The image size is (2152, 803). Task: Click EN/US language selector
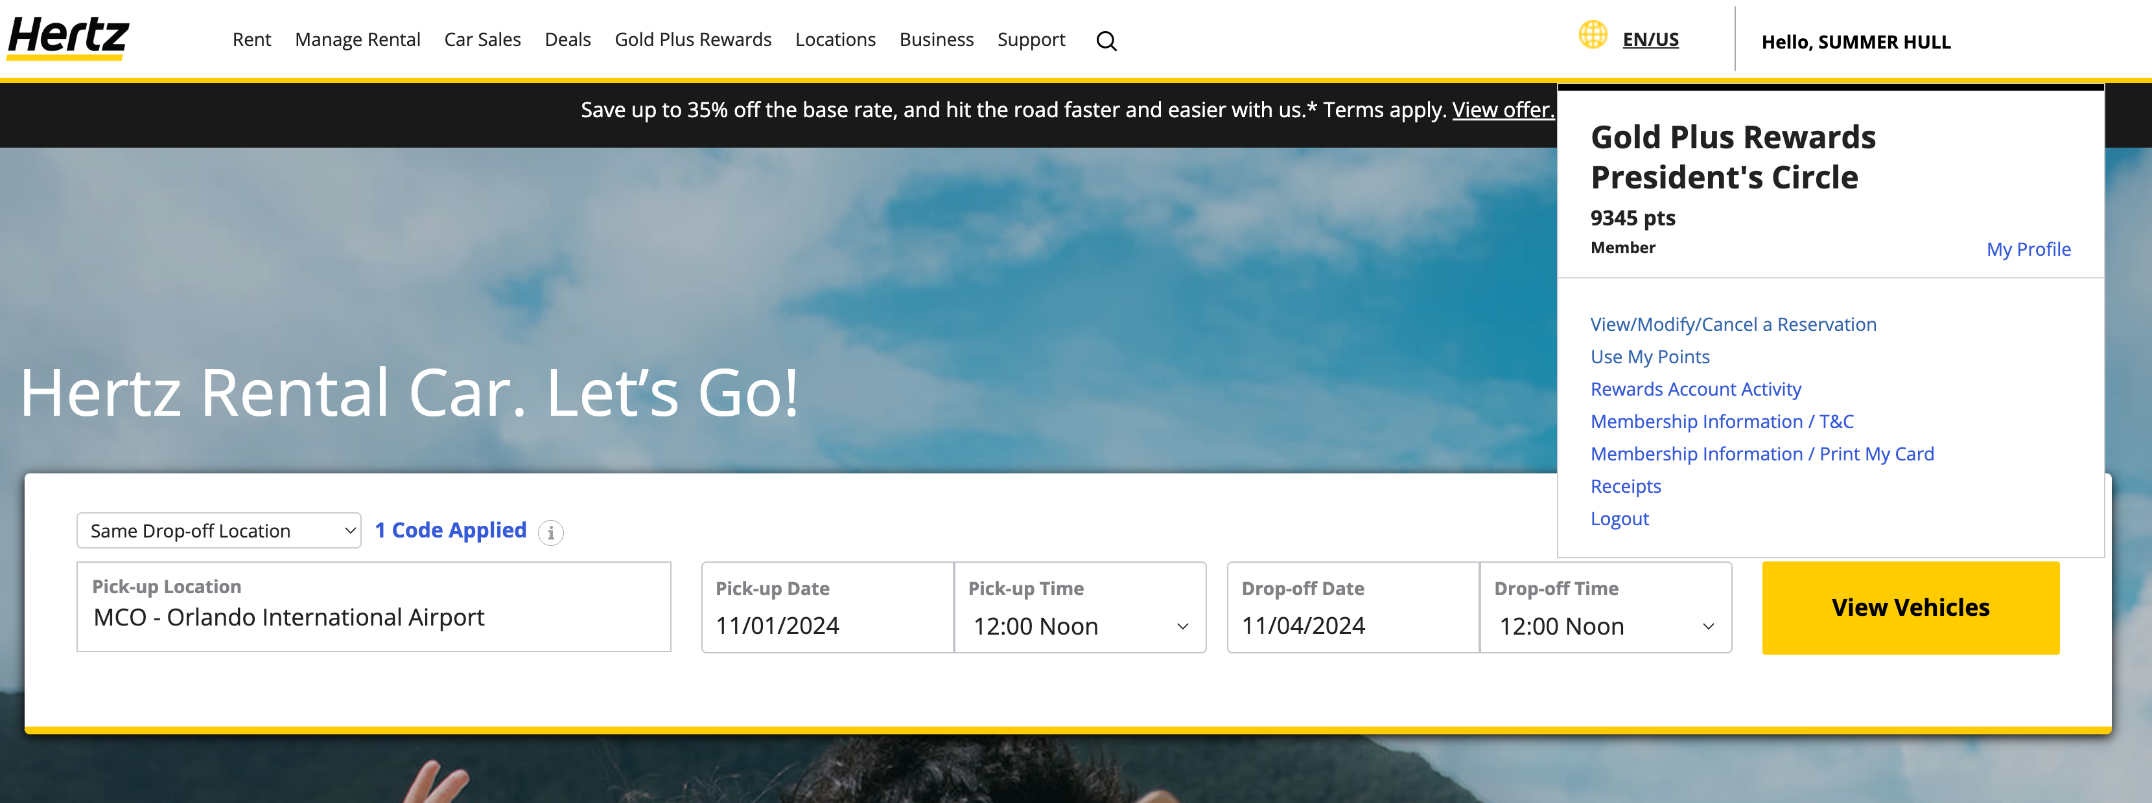pos(1650,40)
